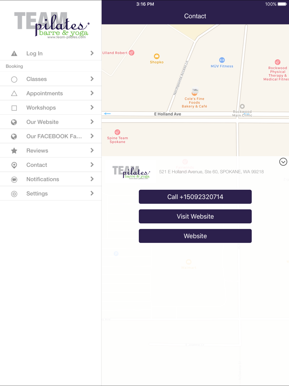Screen dimensions: 289x386
Task: Select the Rockwood Main Clinic marker
Action: [242, 106]
